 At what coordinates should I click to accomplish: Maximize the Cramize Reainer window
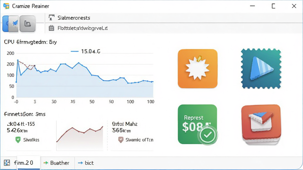[273, 6]
